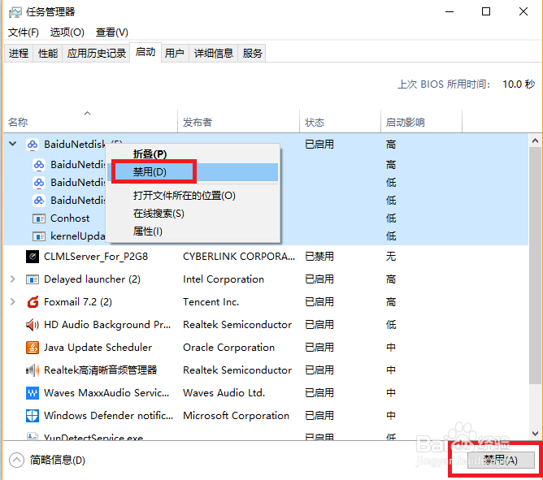Click the Task Manager title bar icon
Image resolution: width=543 pixels, height=480 pixels.
click(x=15, y=12)
